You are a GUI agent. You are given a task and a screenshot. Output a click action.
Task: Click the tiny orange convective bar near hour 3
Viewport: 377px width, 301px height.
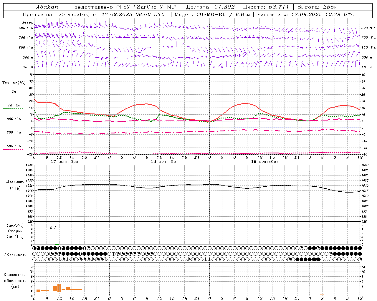322,295
